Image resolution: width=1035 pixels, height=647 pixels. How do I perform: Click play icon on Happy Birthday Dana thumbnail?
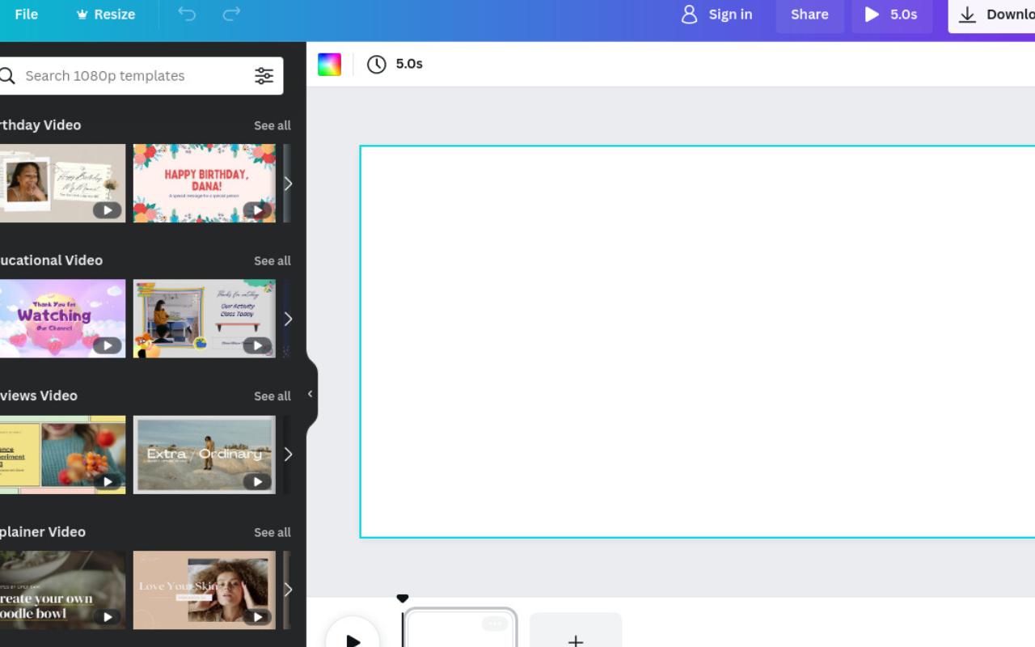(257, 210)
